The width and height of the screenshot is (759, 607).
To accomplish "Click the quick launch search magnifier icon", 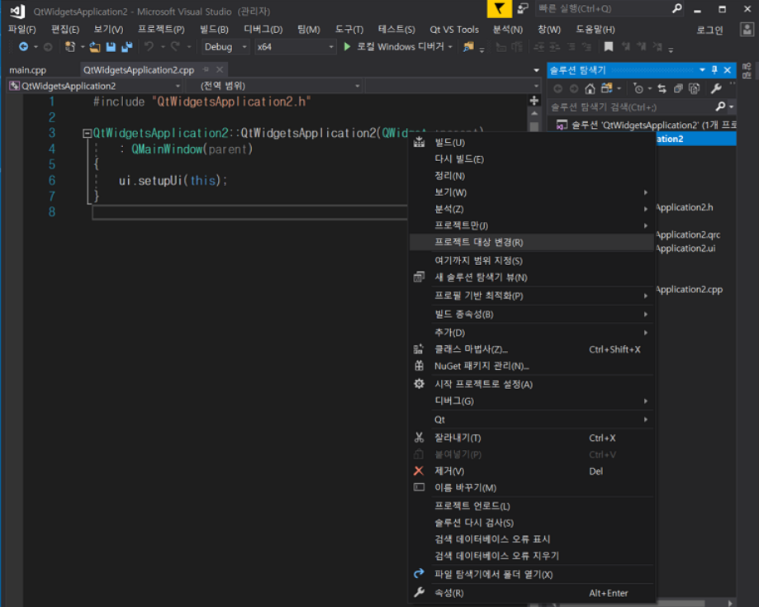I will coord(676,9).
